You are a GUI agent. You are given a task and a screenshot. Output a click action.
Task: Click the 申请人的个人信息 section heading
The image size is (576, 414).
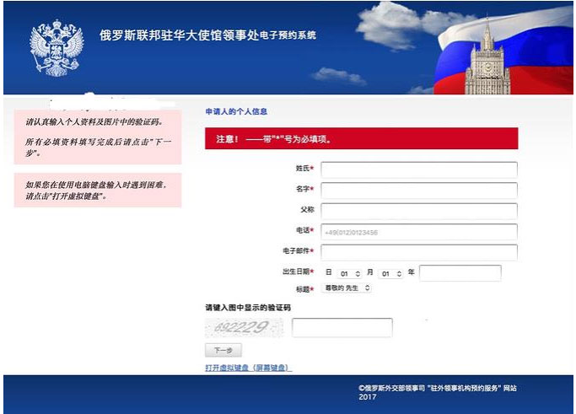(237, 111)
